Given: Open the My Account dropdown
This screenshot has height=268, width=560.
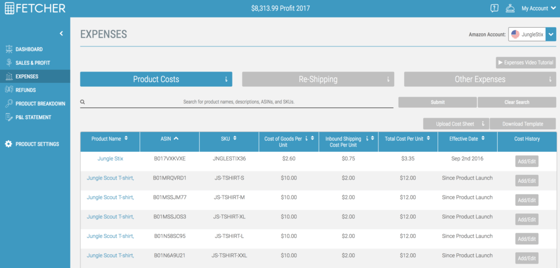Looking at the screenshot, I should (x=539, y=9).
